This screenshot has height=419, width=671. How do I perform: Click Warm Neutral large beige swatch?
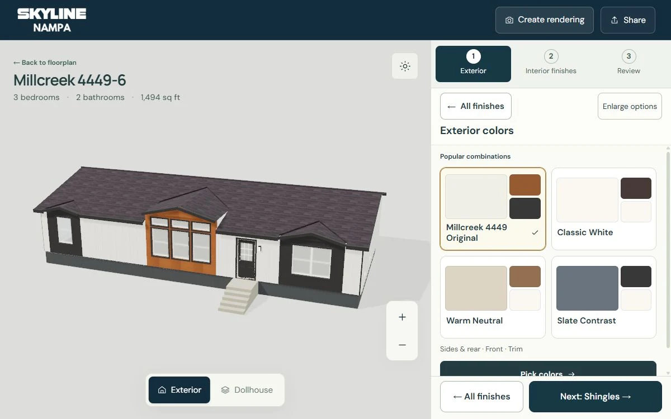click(476, 288)
